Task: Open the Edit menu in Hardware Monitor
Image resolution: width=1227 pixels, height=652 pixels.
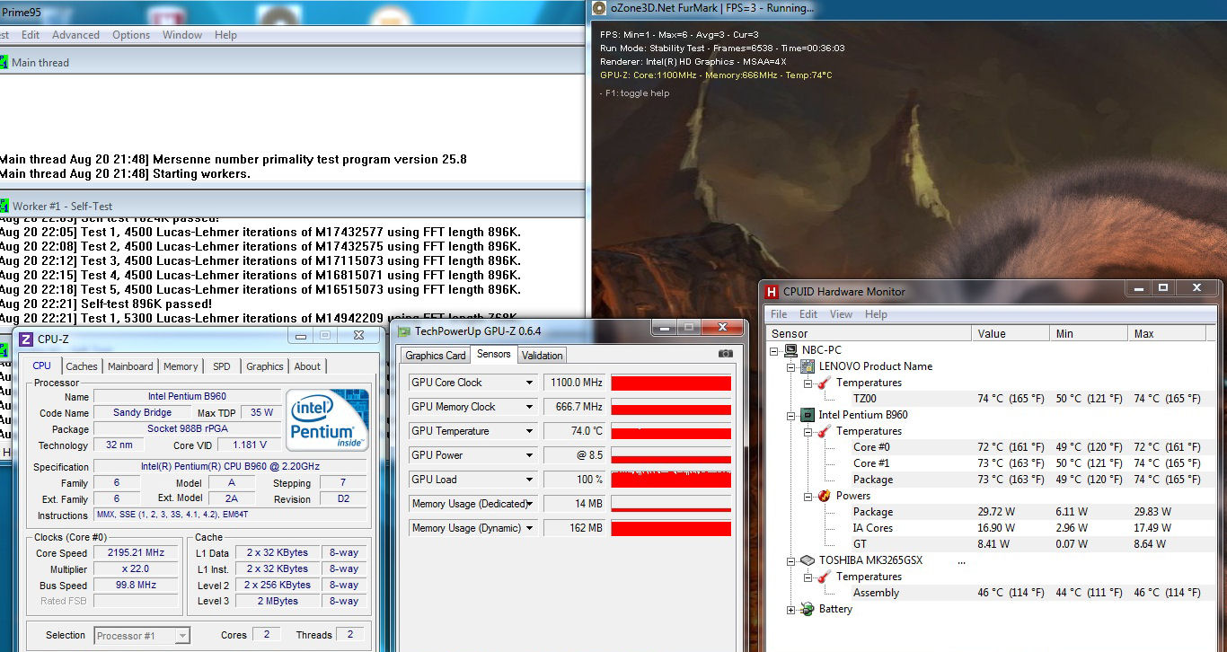Action: coord(808,314)
